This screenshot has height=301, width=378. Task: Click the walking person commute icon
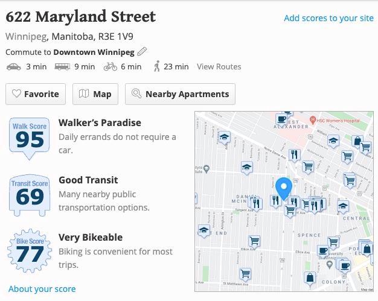[157, 66]
